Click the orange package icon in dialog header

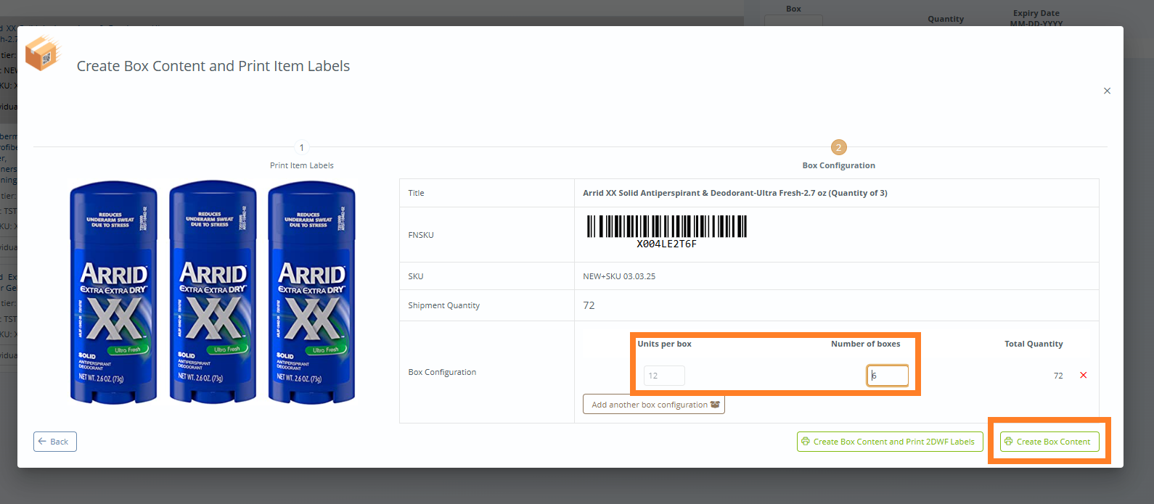(x=42, y=54)
